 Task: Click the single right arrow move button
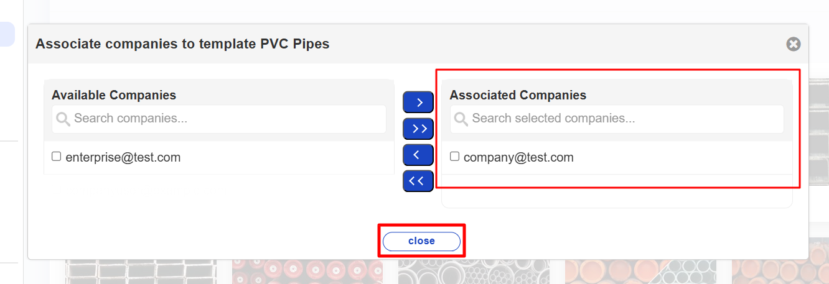[418, 102]
